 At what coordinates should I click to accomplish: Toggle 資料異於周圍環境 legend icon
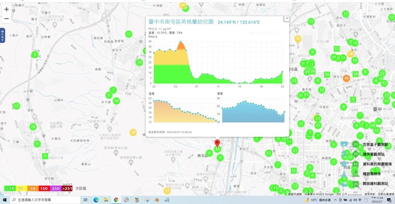pyautogui.click(x=356, y=164)
